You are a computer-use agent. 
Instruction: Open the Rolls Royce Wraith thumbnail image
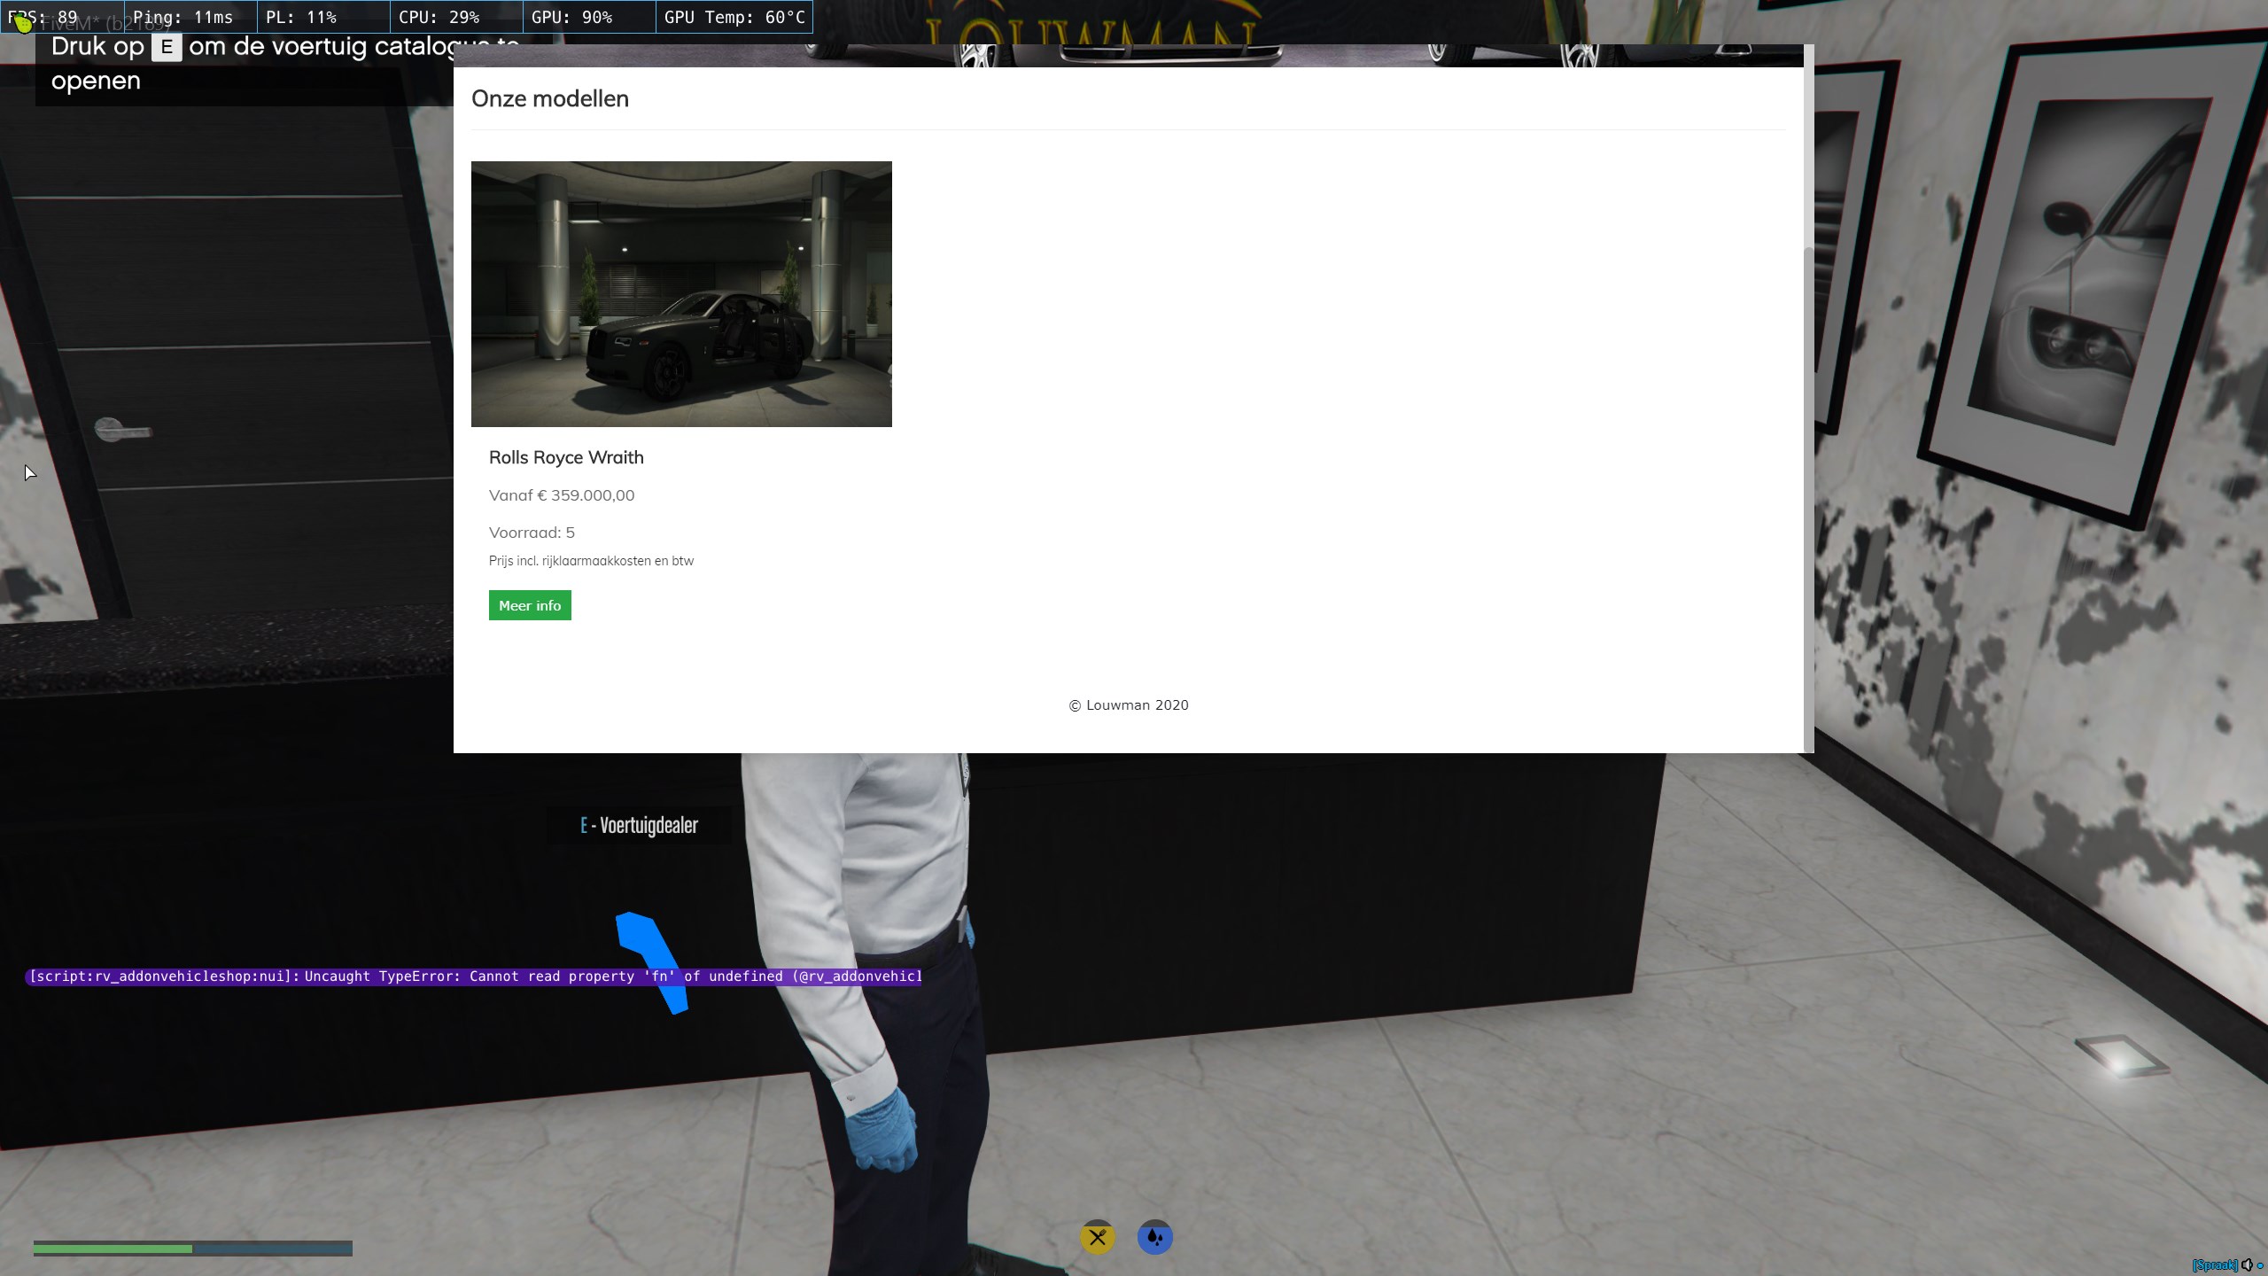pyautogui.click(x=681, y=293)
